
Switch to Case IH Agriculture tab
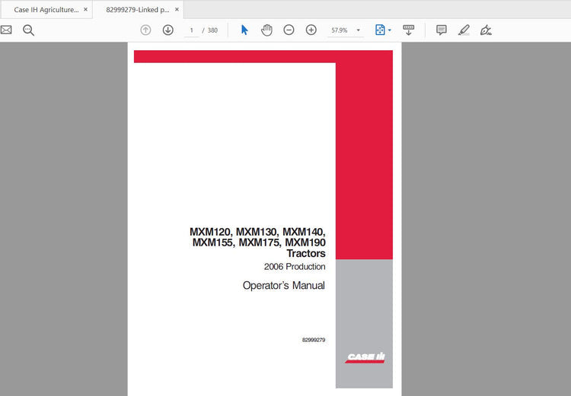coord(46,10)
